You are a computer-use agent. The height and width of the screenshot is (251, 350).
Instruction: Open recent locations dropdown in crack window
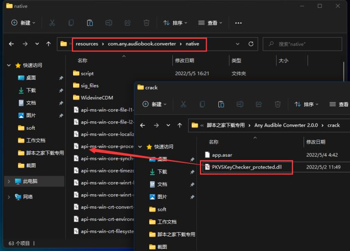point(168,125)
